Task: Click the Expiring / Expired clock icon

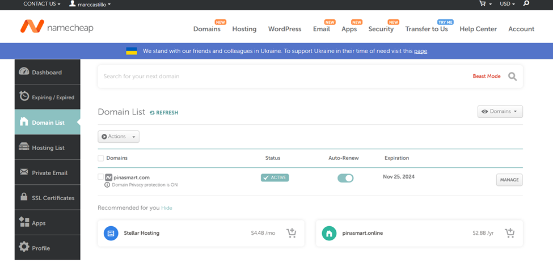Action: (x=24, y=96)
